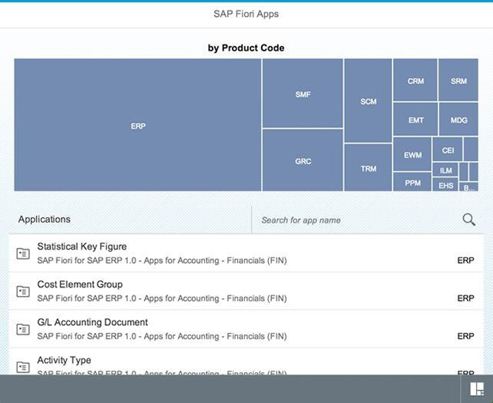Select the EMT treemap tile
This screenshot has height=403, width=493.
click(x=415, y=119)
